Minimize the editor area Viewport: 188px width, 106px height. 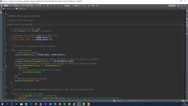[182, 8]
